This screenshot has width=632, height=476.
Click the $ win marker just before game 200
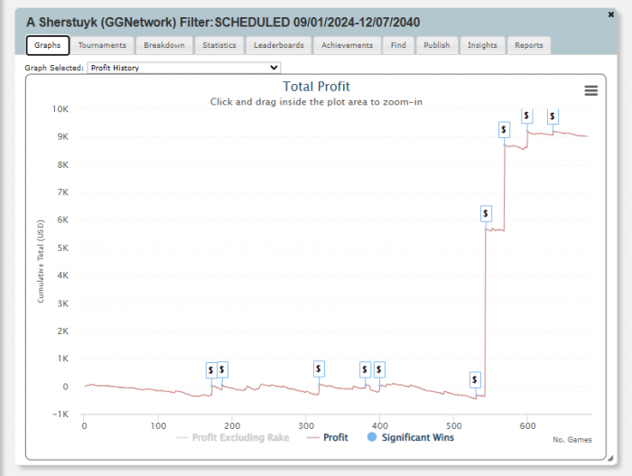click(x=222, y=369)
